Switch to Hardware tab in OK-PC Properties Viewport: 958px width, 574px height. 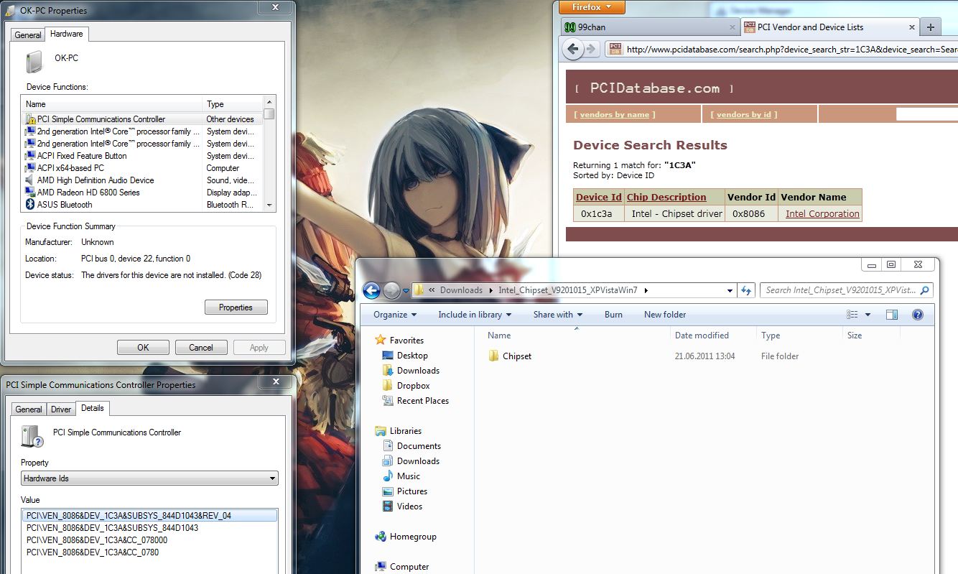[x=67, y=34]
